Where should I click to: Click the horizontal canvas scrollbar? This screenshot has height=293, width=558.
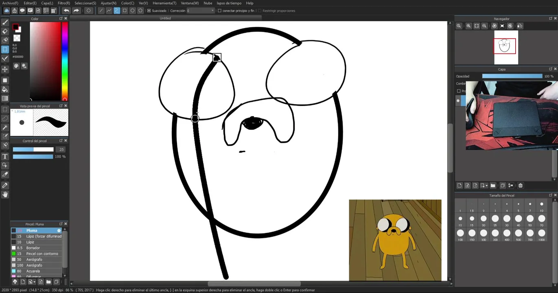254,284
